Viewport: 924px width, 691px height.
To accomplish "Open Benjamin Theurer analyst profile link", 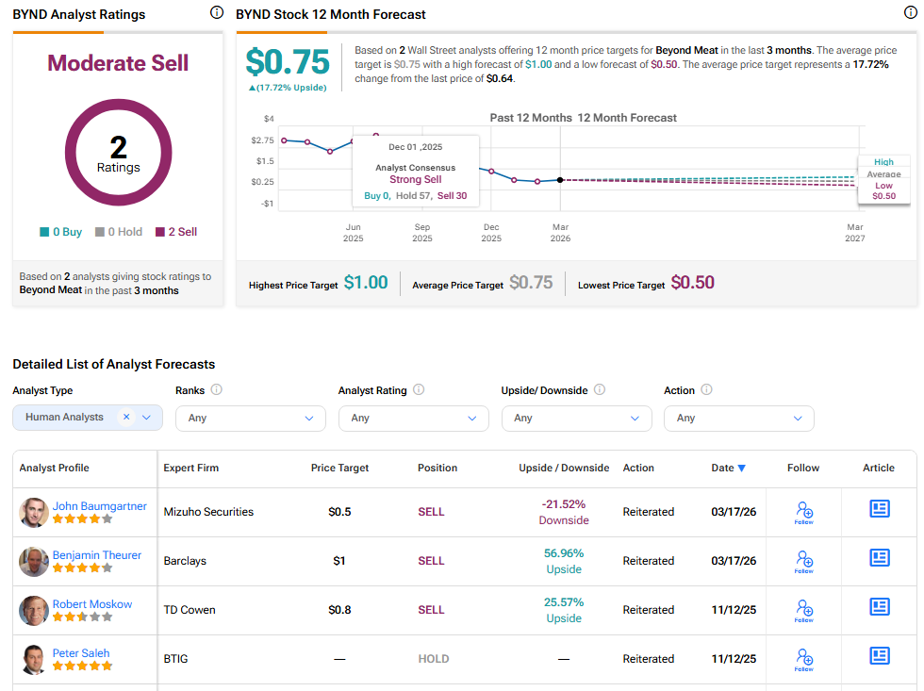I will (x=96, y=555).
